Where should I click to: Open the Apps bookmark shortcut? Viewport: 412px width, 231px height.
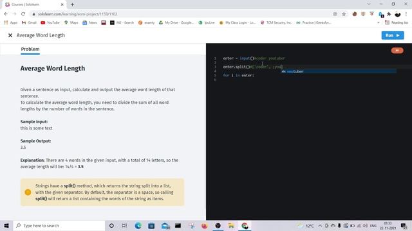click(10, 23)
